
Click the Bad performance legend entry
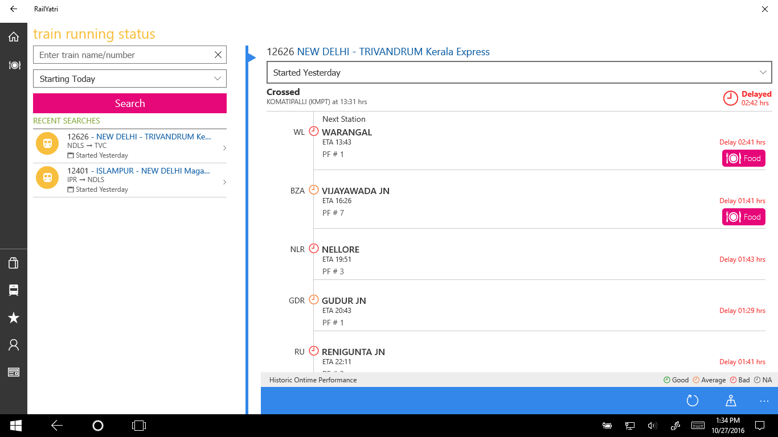pyautogui.click(x=740, y=380)
